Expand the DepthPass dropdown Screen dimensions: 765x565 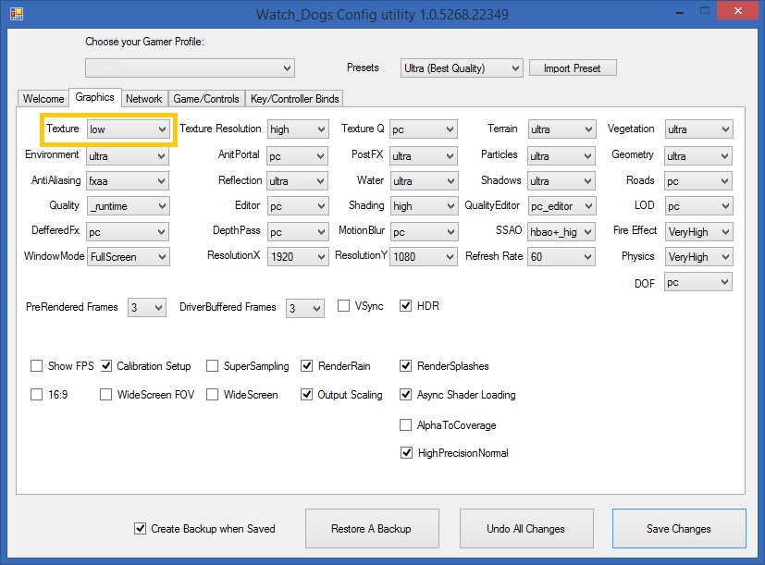[298, 232]
